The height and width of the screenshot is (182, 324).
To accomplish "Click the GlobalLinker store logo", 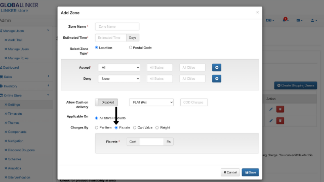I will pyautogui.click(x=19, y=8).
